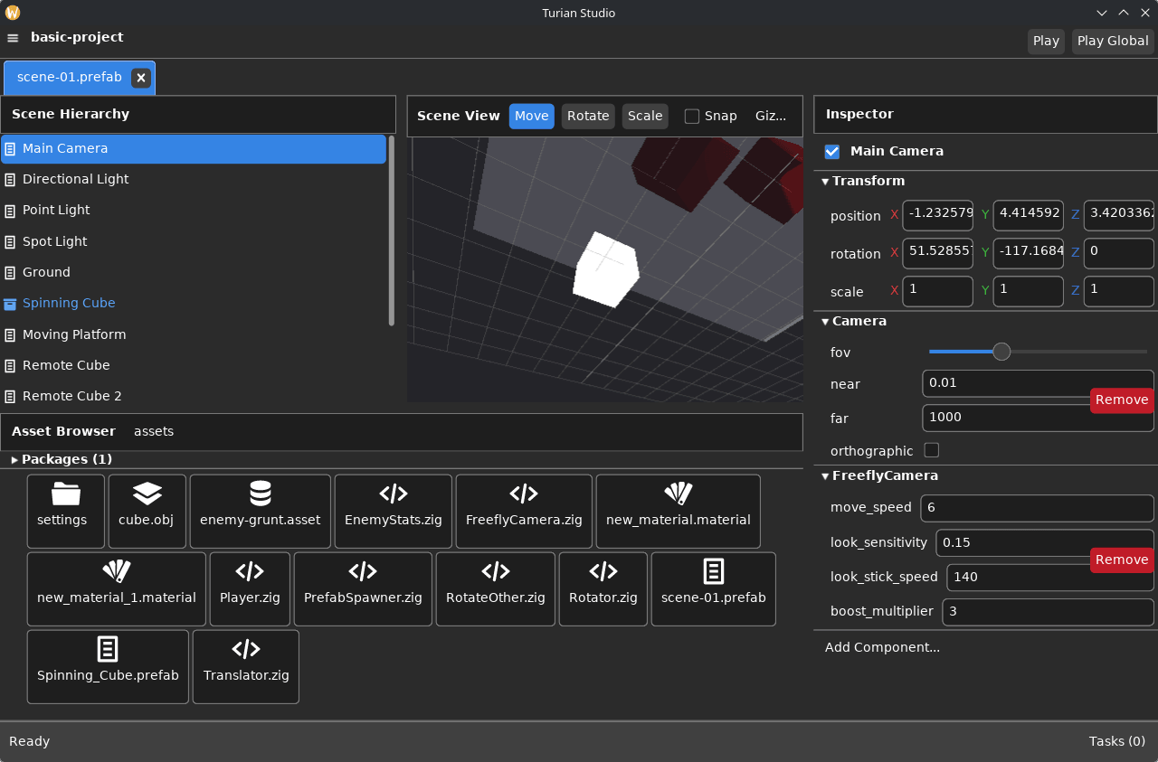
Task: Click the near clip plane field
Action: (1039, 383)
